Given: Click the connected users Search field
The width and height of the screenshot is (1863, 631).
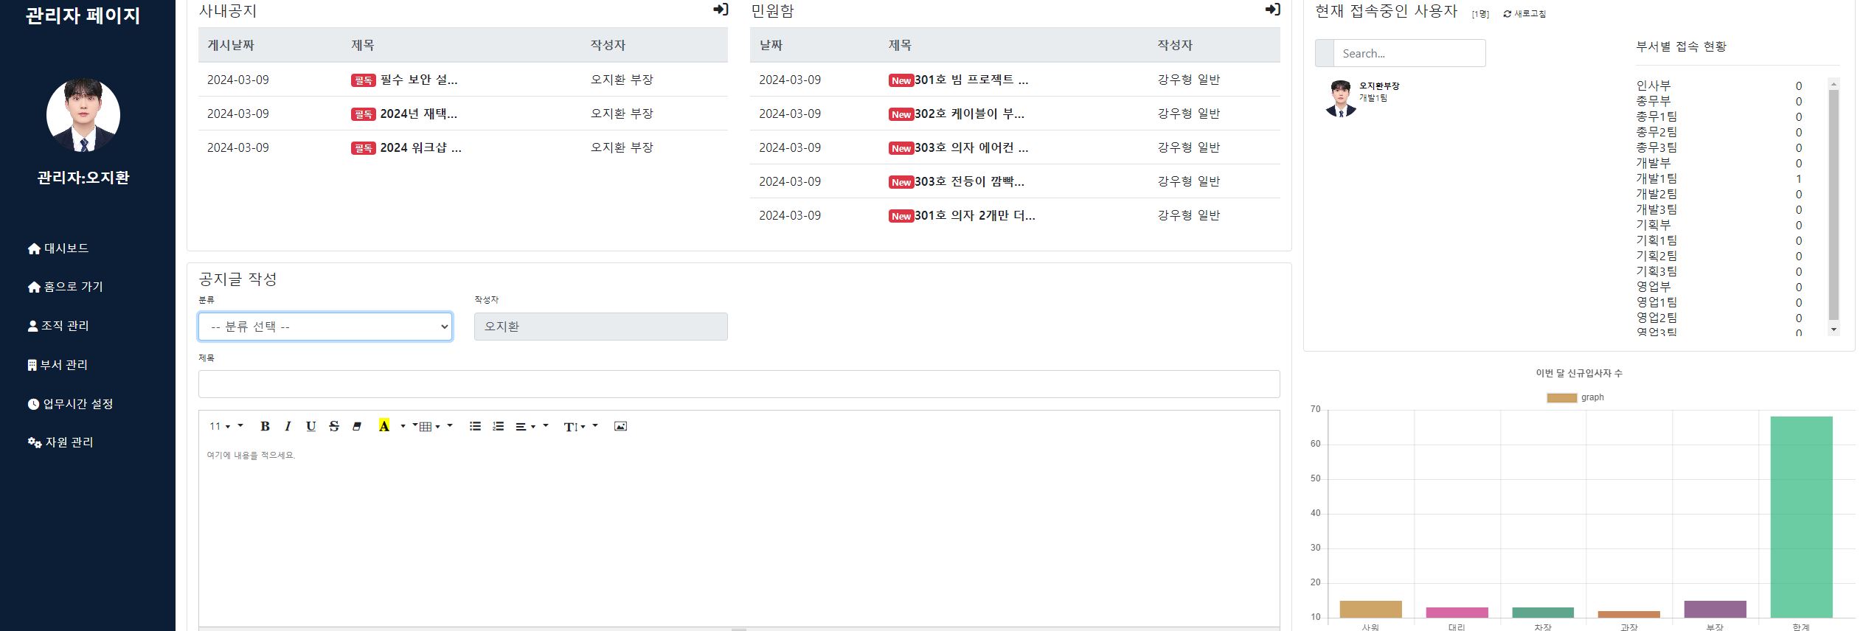Looking at the screenshot, I should click(x=1409, y=54).
